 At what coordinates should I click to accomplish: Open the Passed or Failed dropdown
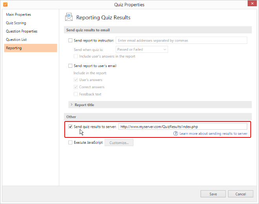pos(142,49)
